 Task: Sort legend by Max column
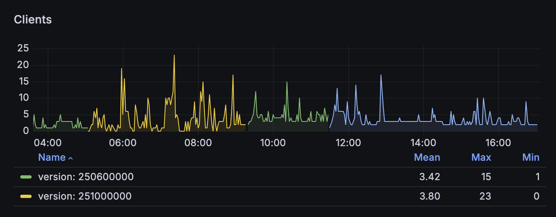point(481,157)
